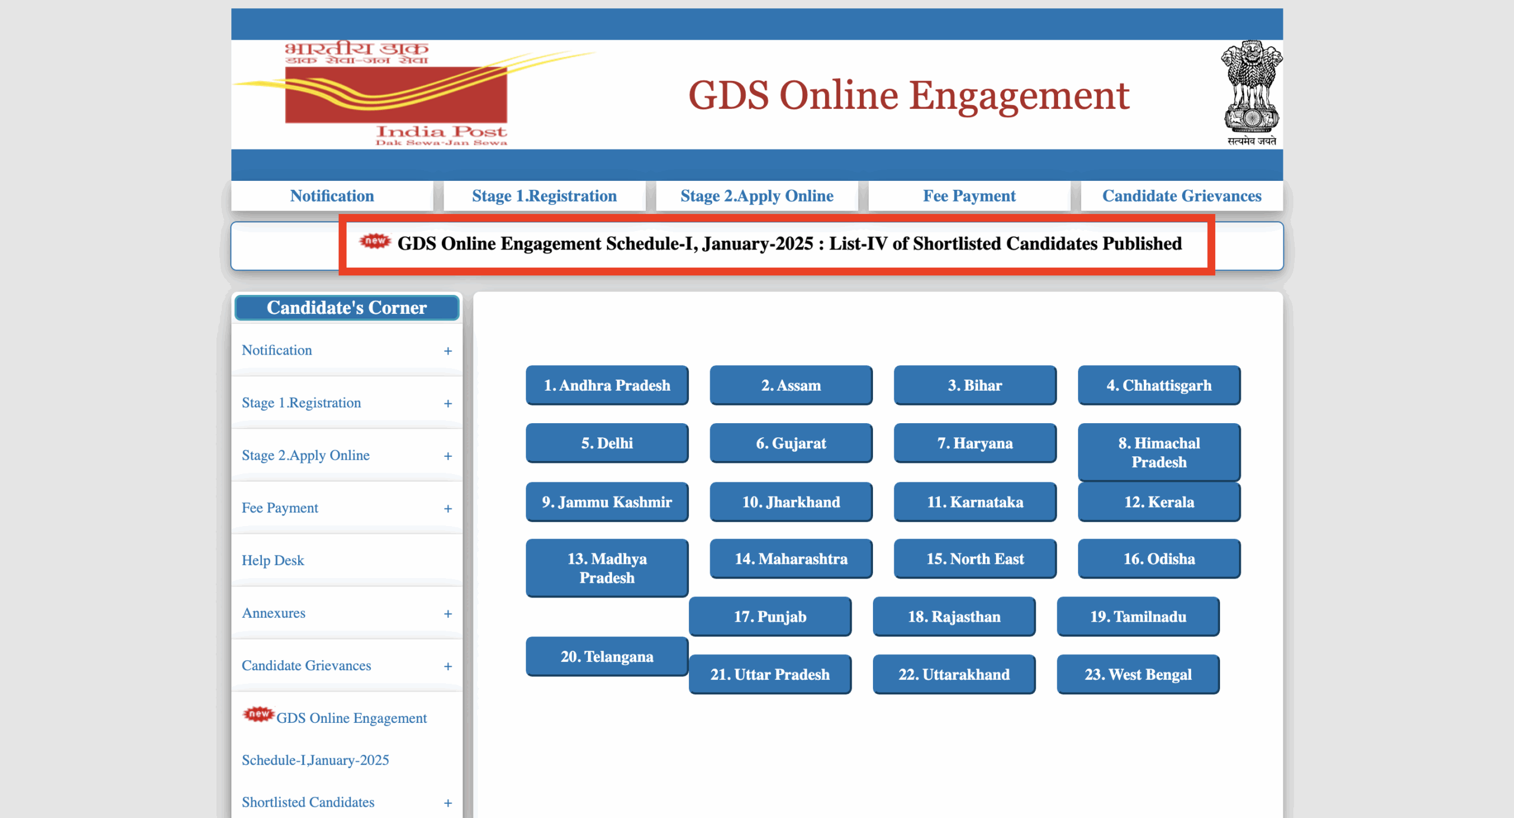Open the List-IV Shortlisted Candidates announcement

coord(789,244)
